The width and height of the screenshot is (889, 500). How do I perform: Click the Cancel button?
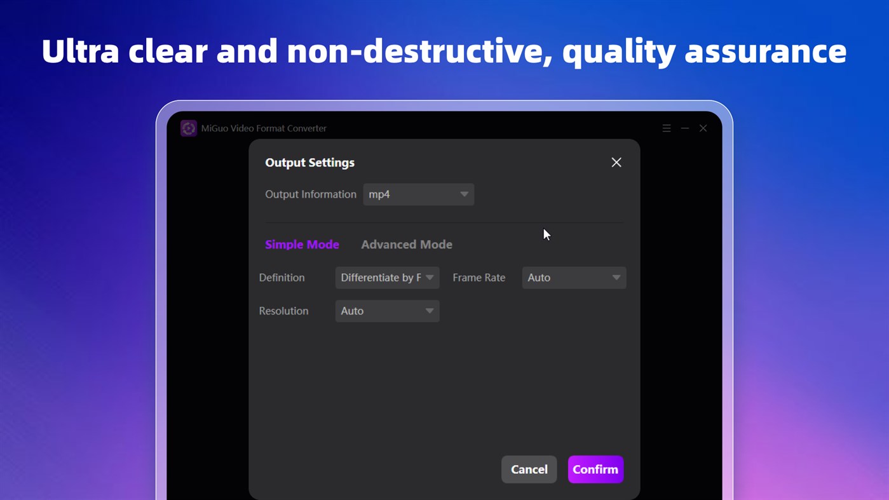coord(529,469)
